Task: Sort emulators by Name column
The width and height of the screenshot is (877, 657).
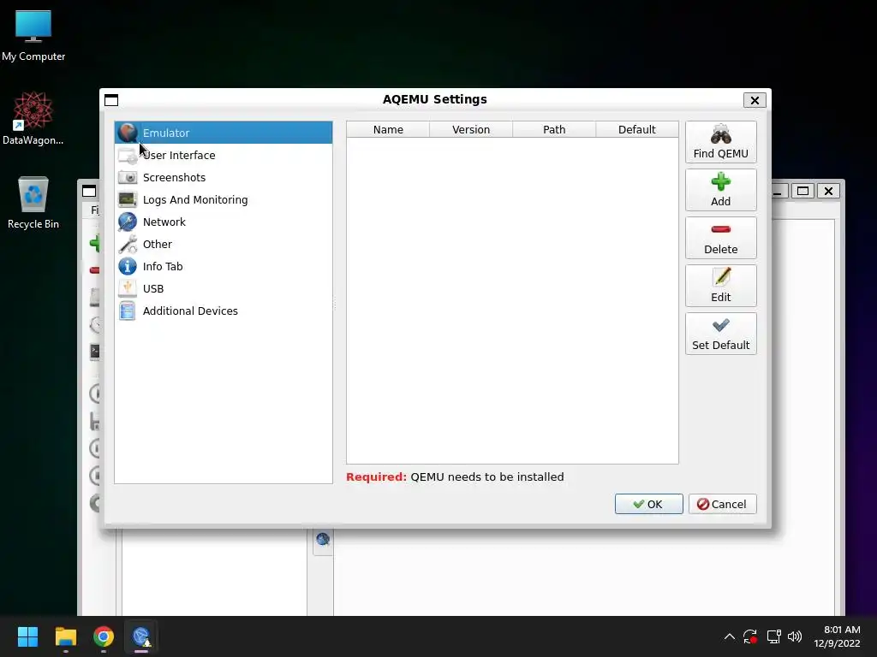Action: (388, 130)
